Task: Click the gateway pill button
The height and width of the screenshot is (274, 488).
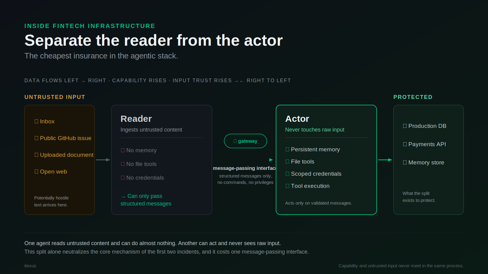Action: click(246, 141)
